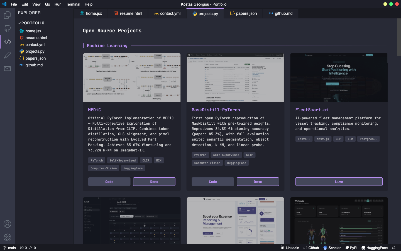The image size is (401, 251).
Task: Select the code brackets icon in activity bar
Action: point(7,42)
